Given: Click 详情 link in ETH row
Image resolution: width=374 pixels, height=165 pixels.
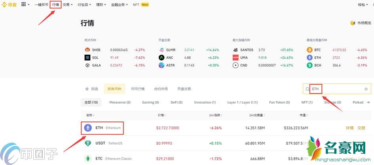Looking at the screenshot, I should click(x=349, y=128).
